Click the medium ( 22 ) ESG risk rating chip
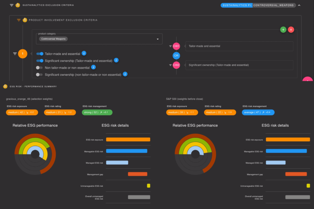 click(220, 113)
